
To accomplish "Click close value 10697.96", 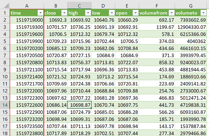I will 56,91.
